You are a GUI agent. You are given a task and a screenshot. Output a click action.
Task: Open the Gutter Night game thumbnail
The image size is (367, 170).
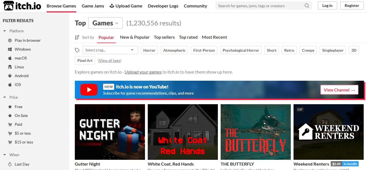pyautogui.click(x=110, y=132)
